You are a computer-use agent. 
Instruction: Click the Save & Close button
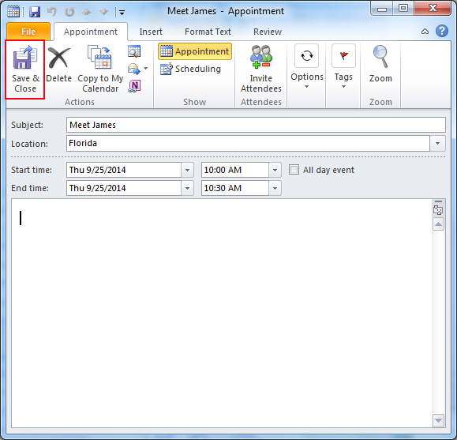(x=25, y=70)
